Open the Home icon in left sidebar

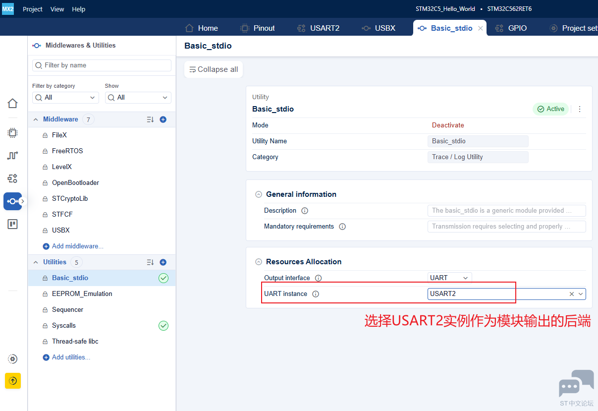pos(13,103)
